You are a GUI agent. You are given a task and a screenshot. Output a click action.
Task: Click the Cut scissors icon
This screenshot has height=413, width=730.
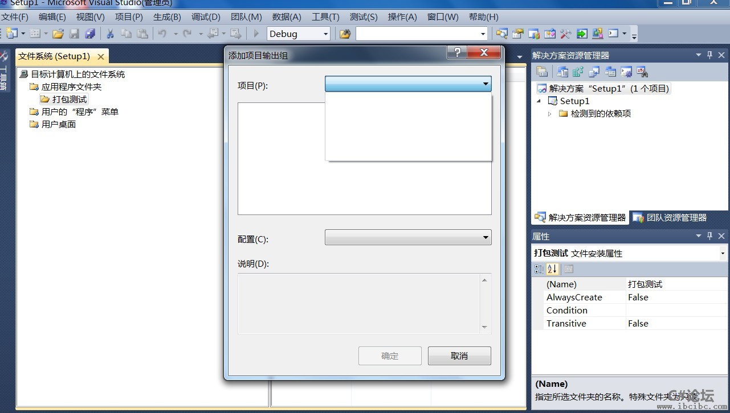[111, 34]
